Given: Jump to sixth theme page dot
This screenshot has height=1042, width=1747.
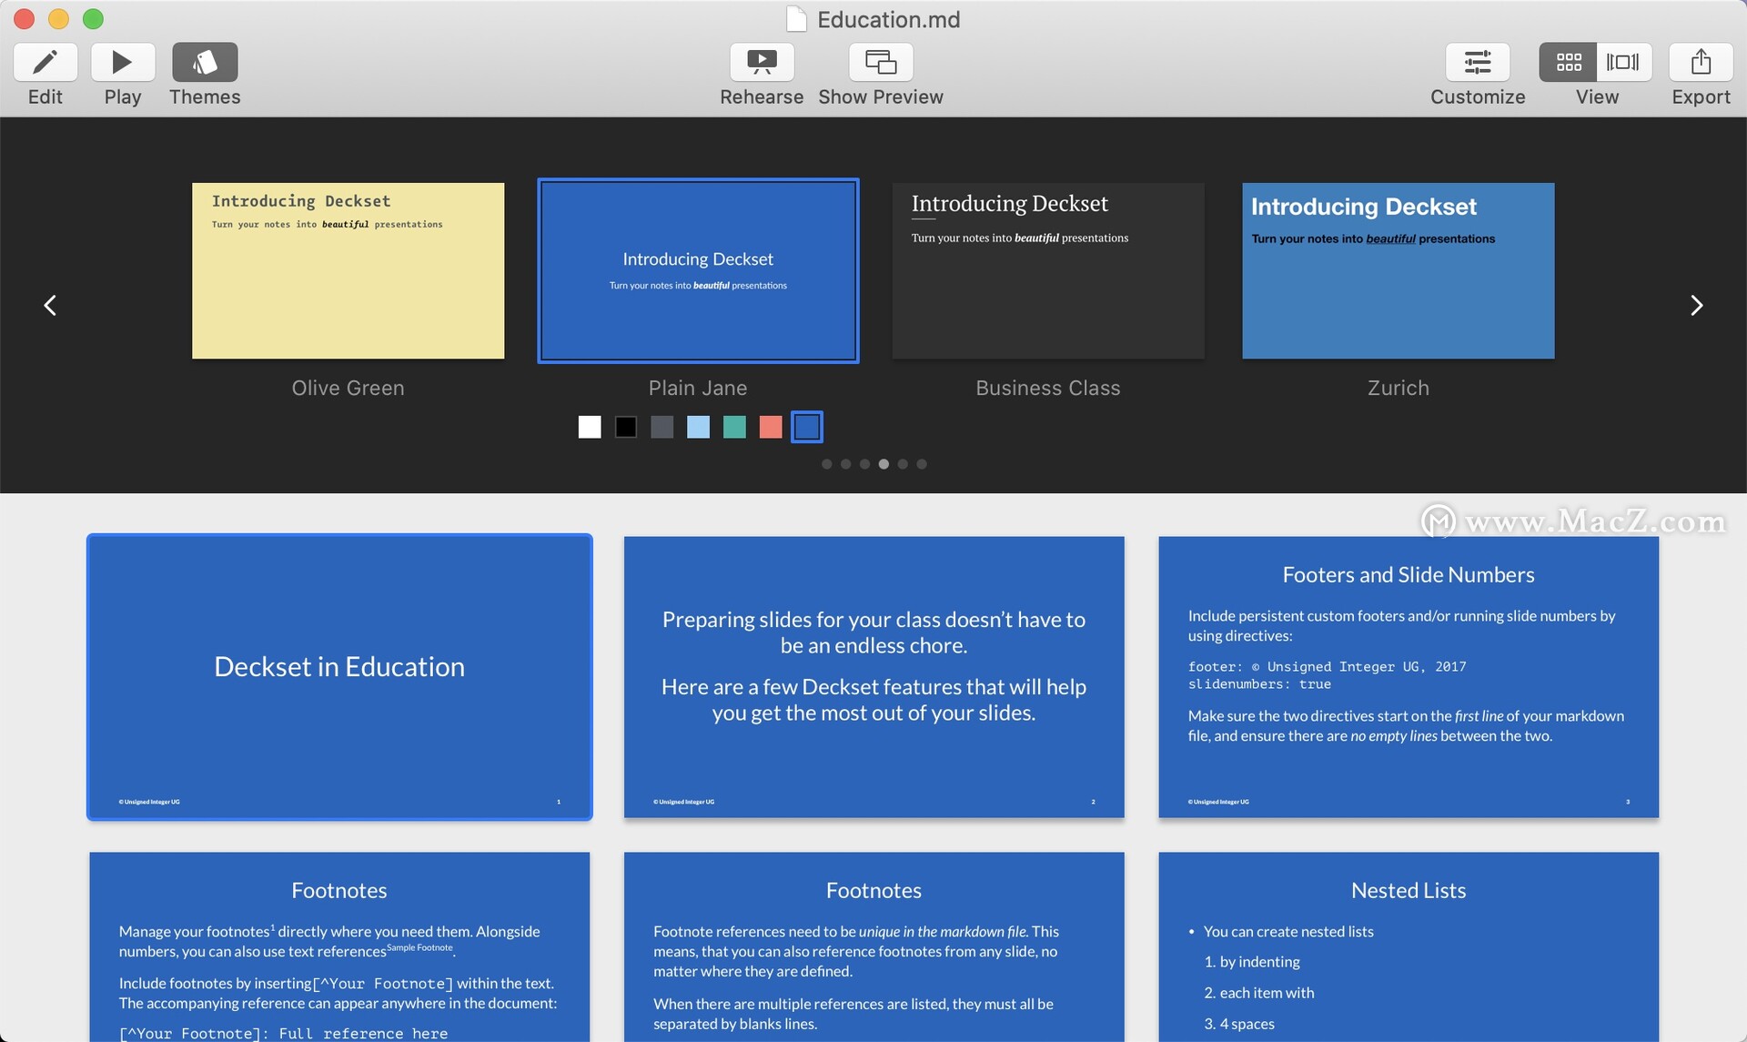Looking at the screenshot, I should point(922,464).
